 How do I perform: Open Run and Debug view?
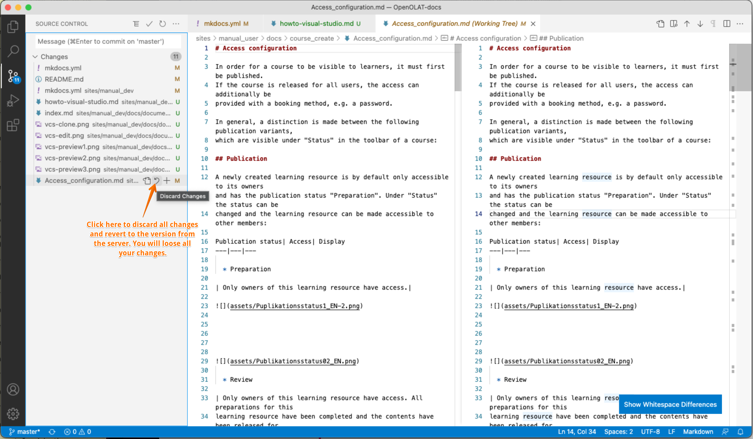click(13, 100)
